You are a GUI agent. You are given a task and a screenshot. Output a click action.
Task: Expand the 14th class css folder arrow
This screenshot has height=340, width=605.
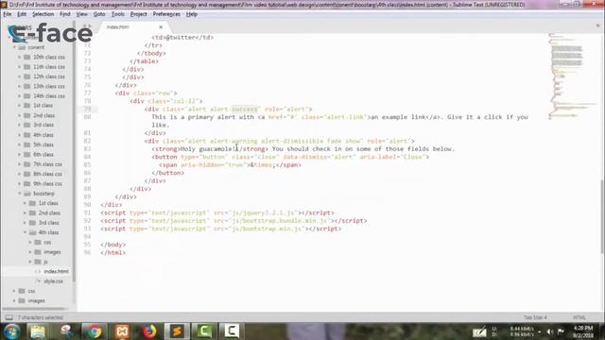tap(19, 96)
